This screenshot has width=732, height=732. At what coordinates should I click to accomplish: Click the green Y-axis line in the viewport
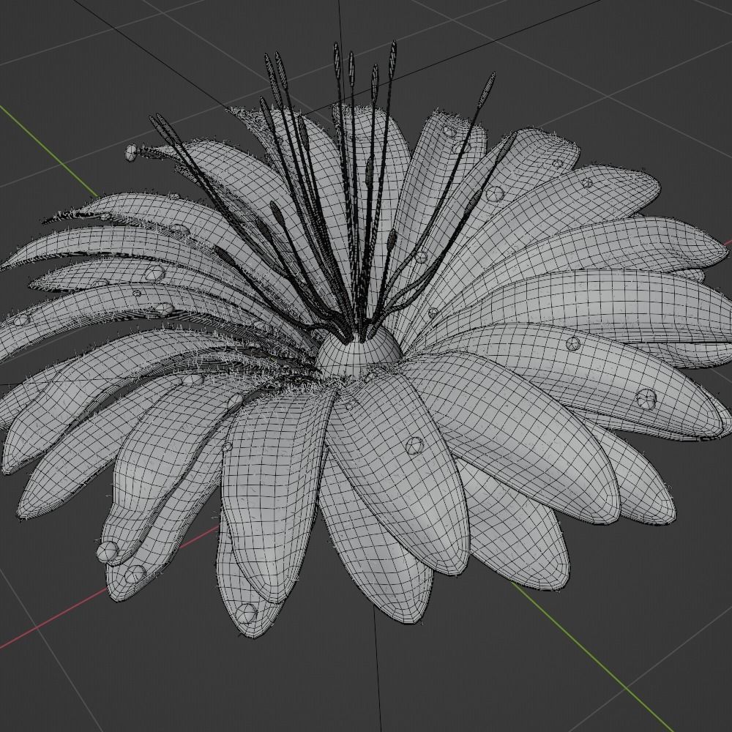593,658
